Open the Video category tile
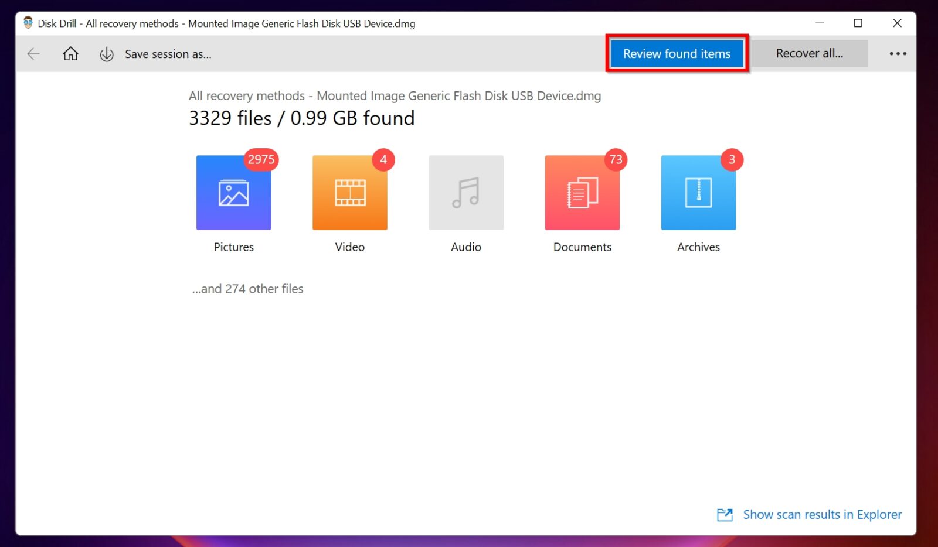Image resolution: width=938 pixels, height=547 pixels. pyautogui.click(x=349, y=192)
